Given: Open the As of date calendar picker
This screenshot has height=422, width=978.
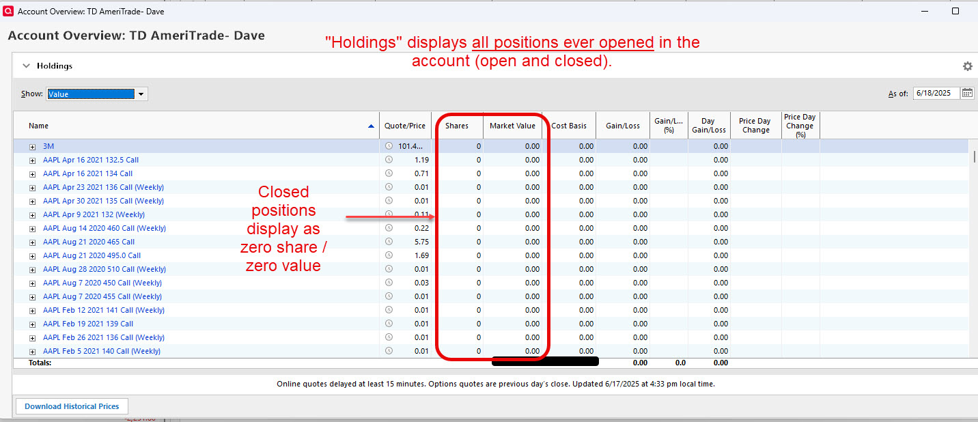Looking at the screenshot, I should pos(968,94).
